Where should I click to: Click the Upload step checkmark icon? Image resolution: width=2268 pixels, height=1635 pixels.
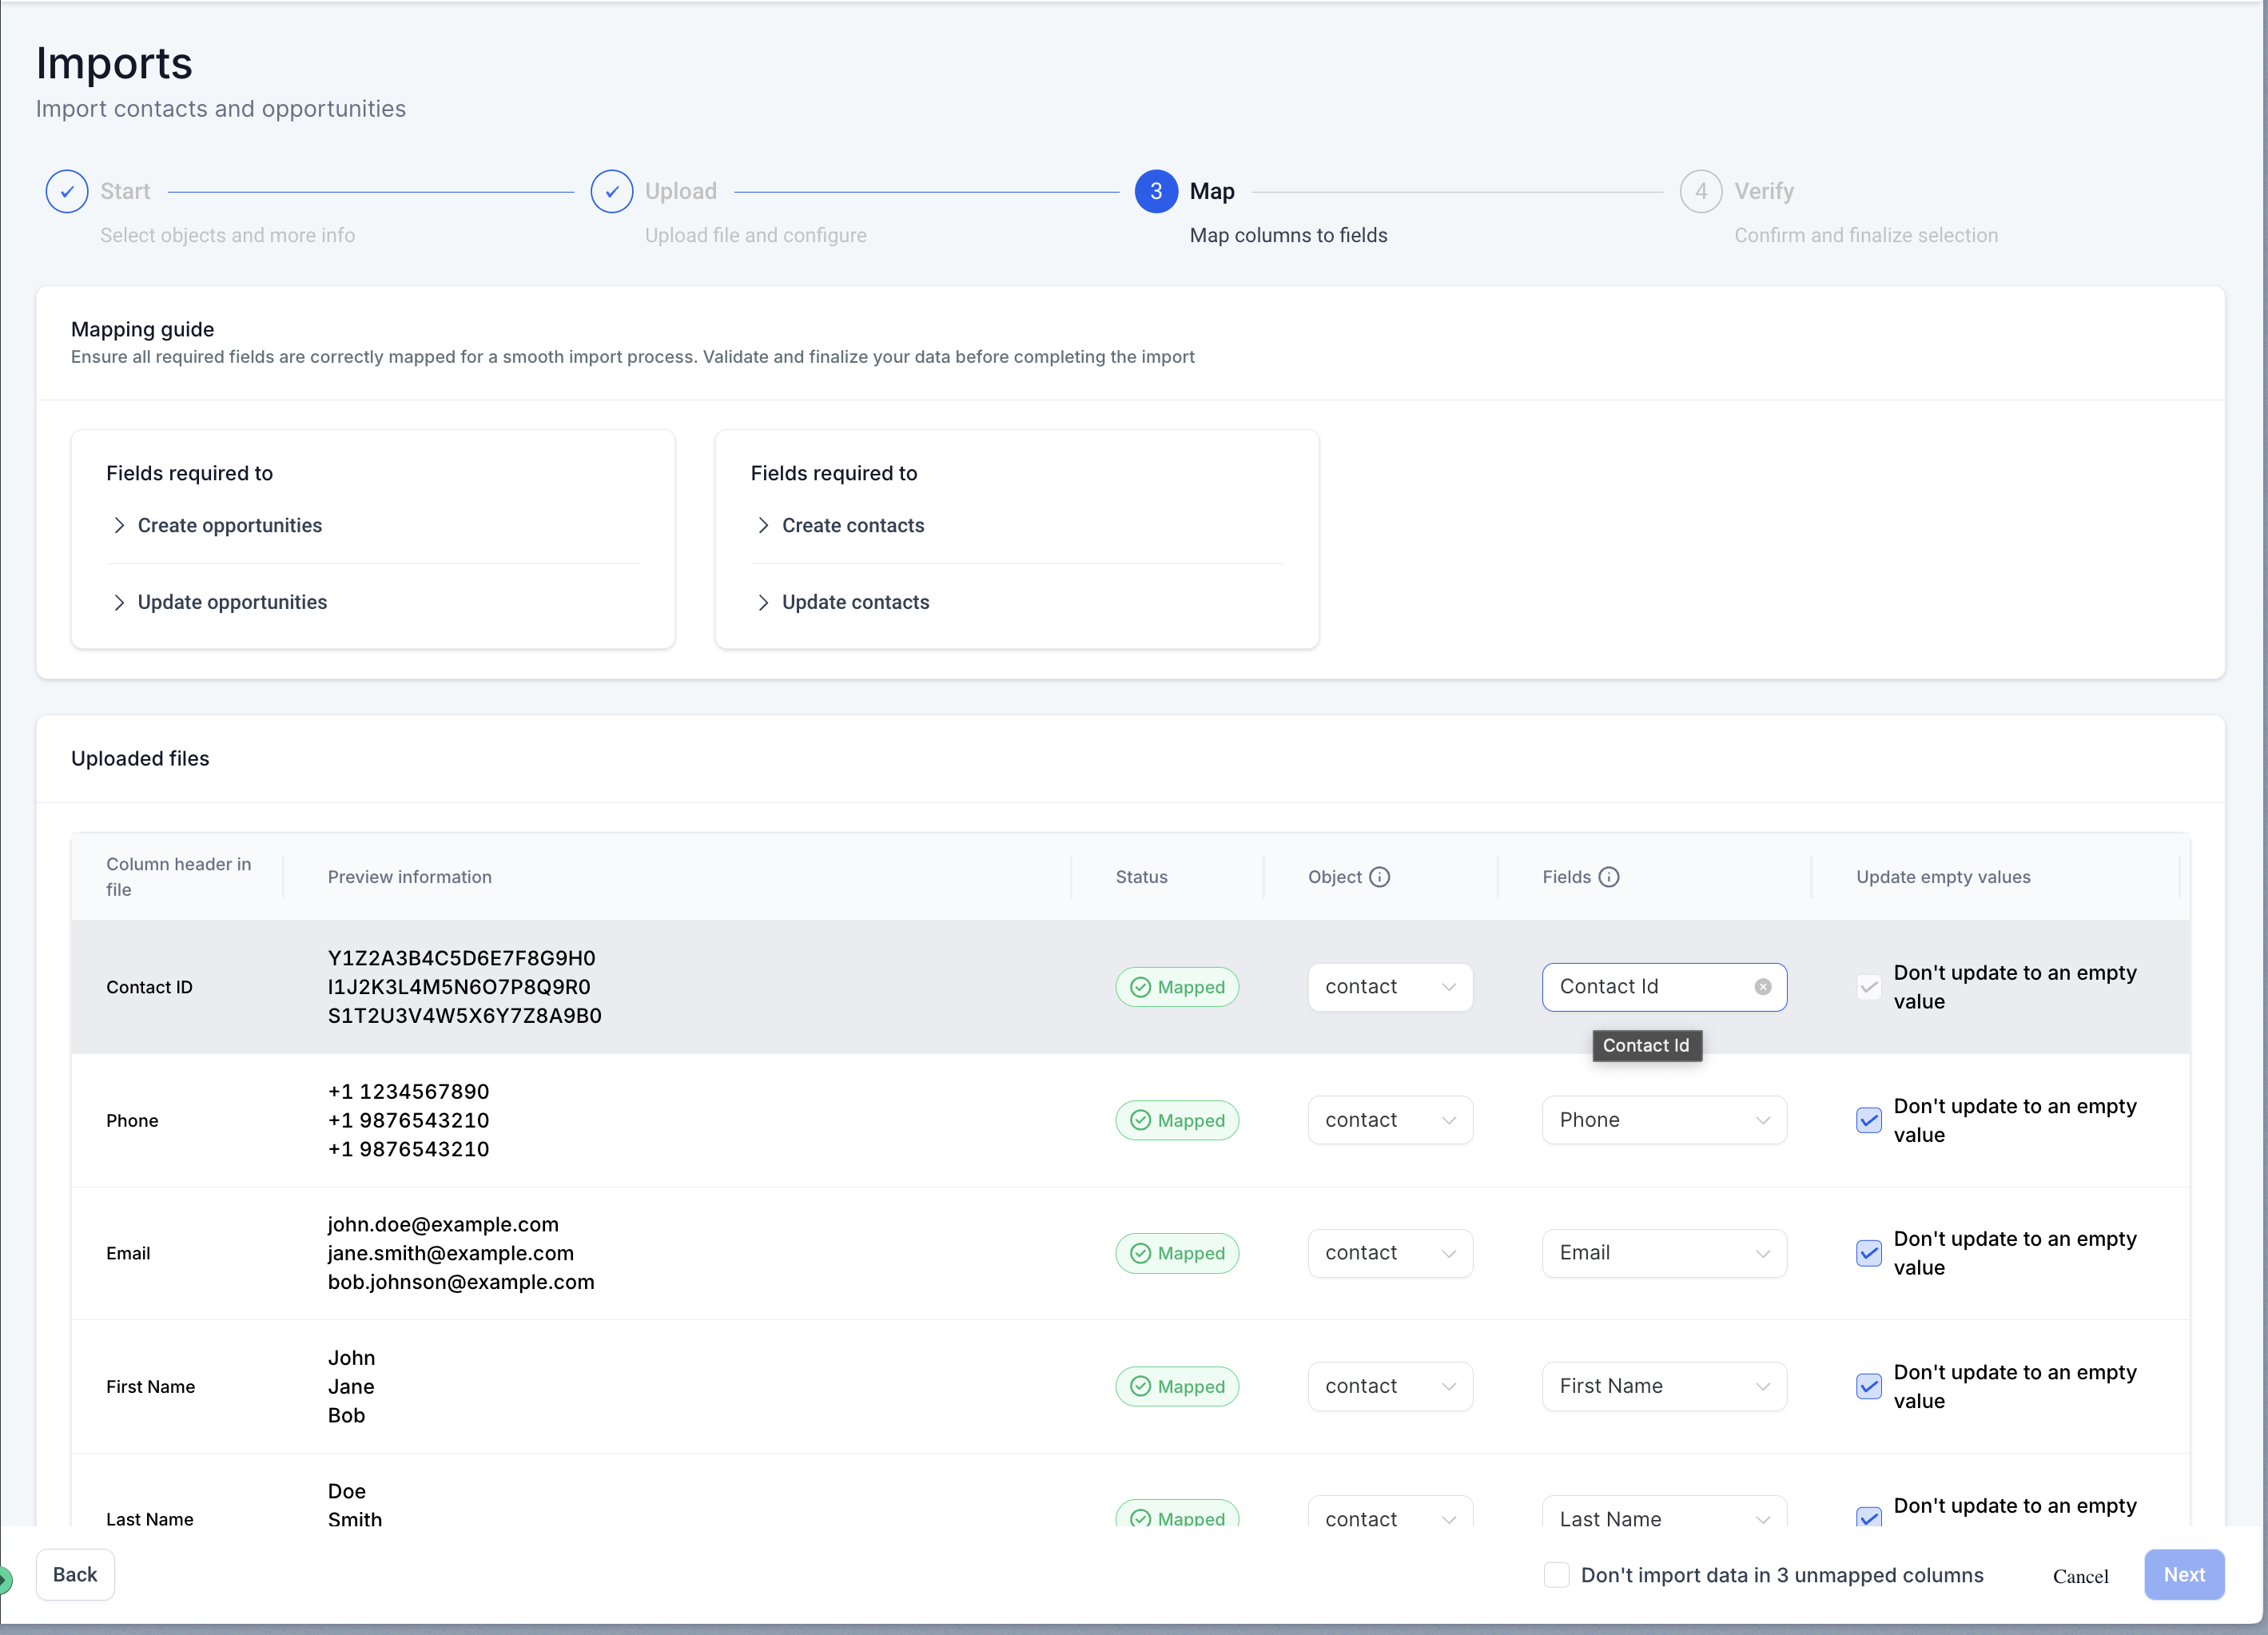612,191
